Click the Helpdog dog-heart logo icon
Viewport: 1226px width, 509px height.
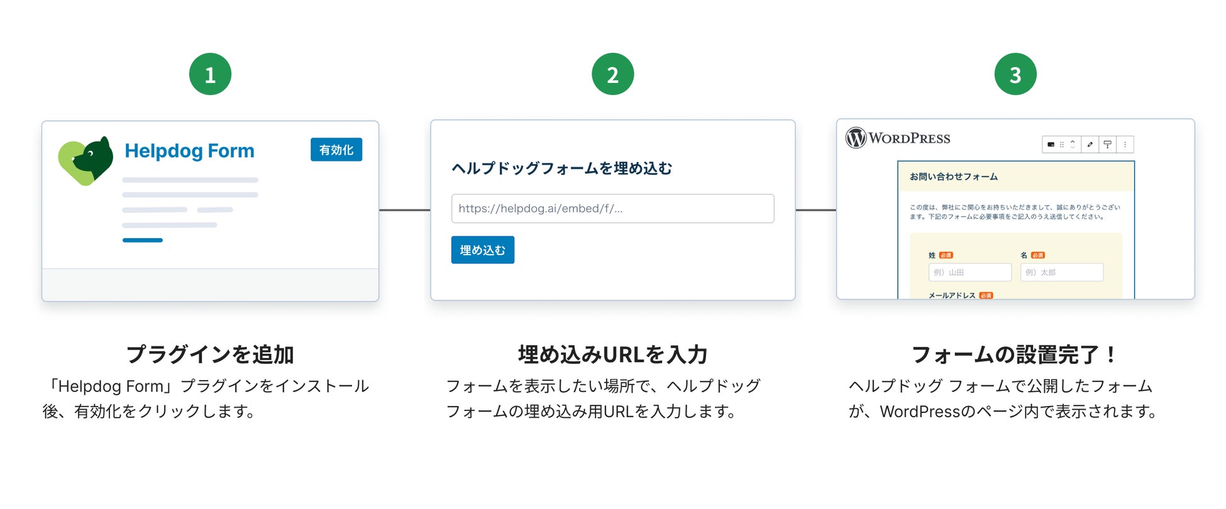(86, 161)
